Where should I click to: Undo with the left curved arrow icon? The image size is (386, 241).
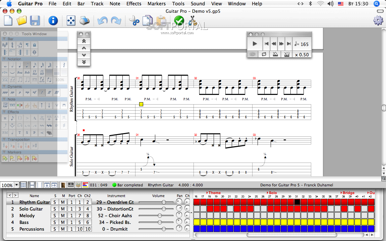[102, 21]
